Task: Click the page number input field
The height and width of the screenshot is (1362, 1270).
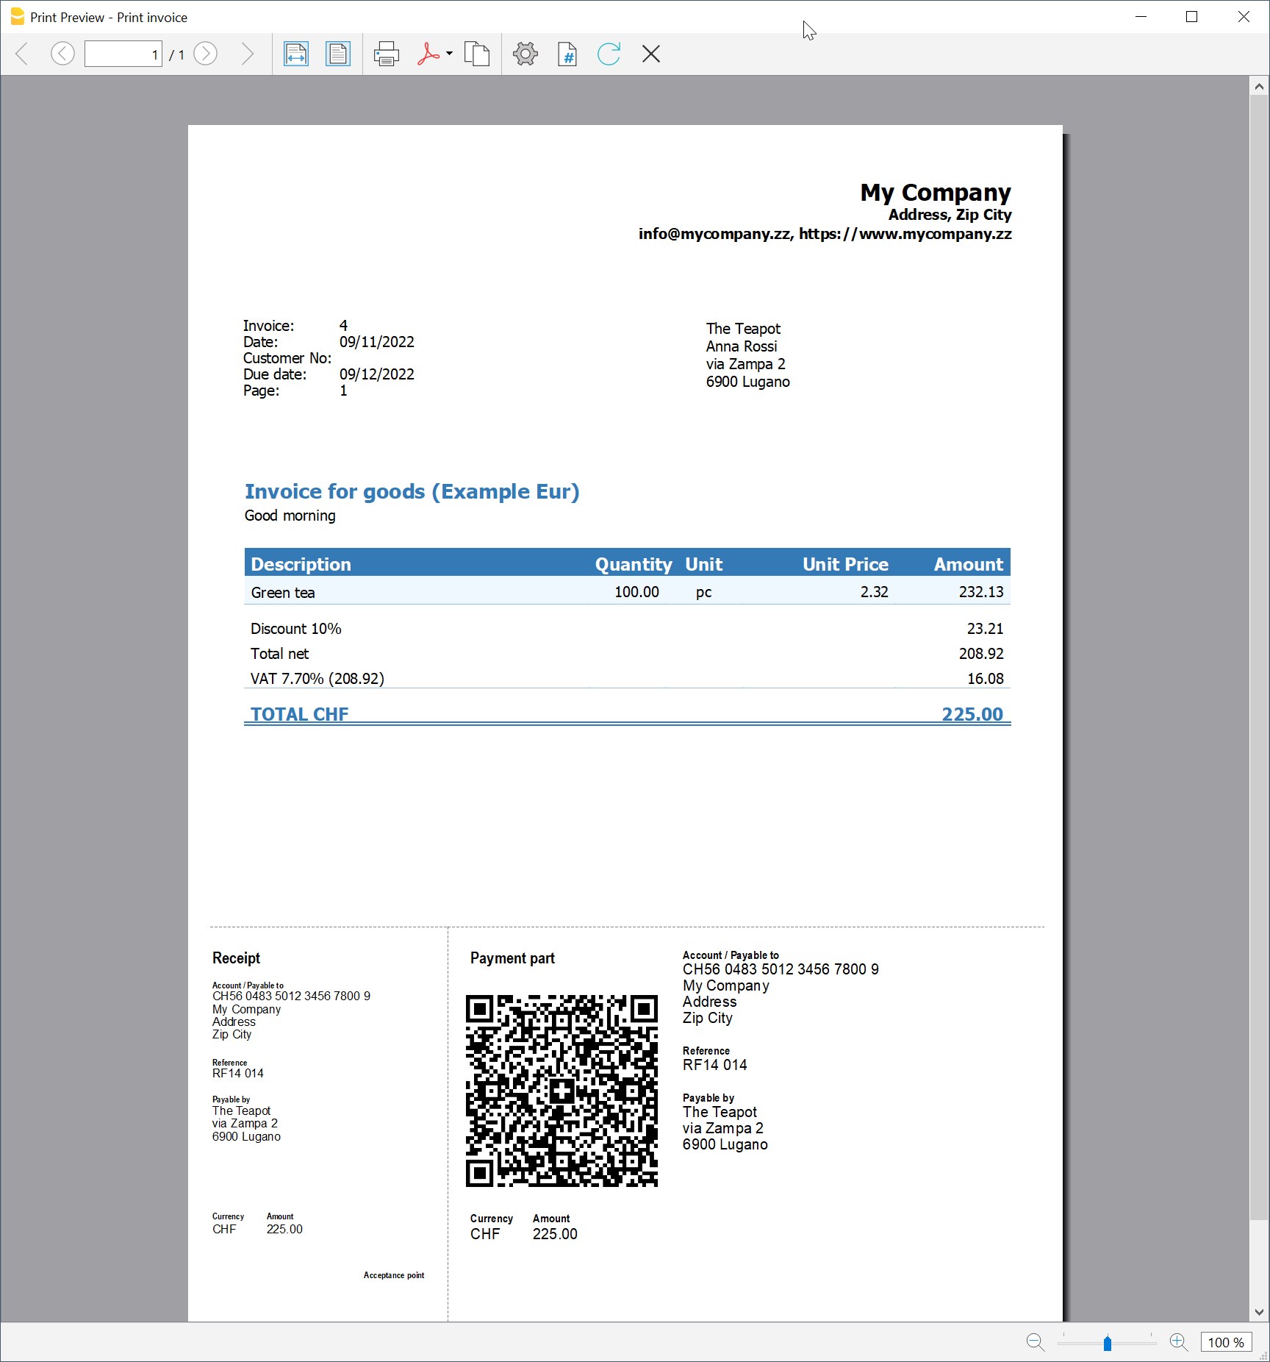Action: point(123,54)
